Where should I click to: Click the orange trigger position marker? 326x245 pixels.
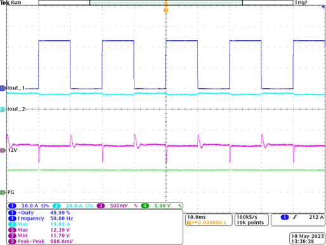coord(166,10)
